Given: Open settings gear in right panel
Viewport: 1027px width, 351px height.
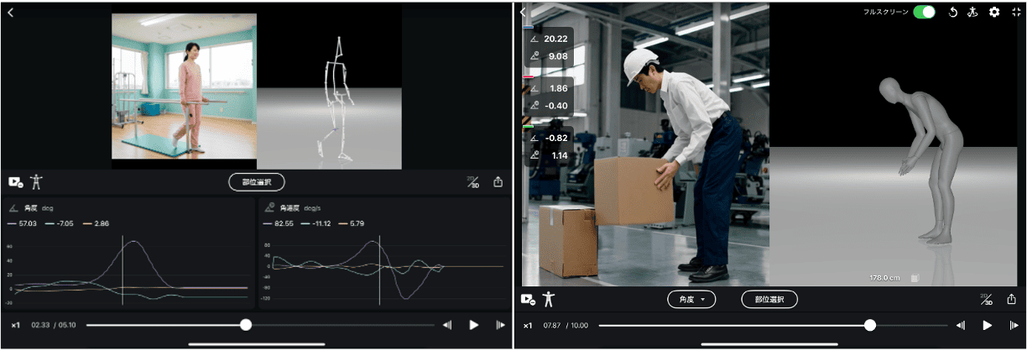Looking at the screenshot, I should [x=994, y=13].
